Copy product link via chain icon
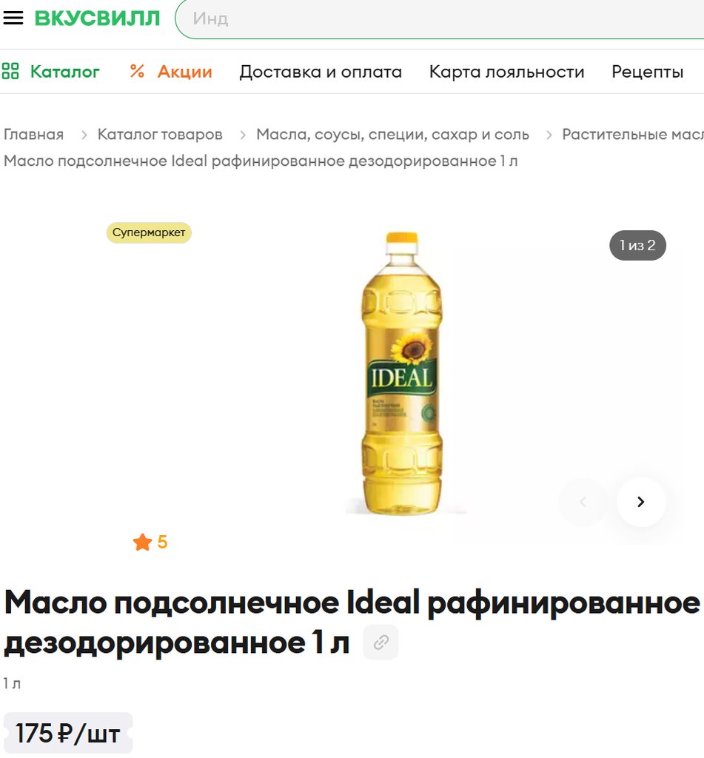 [381, 643]
